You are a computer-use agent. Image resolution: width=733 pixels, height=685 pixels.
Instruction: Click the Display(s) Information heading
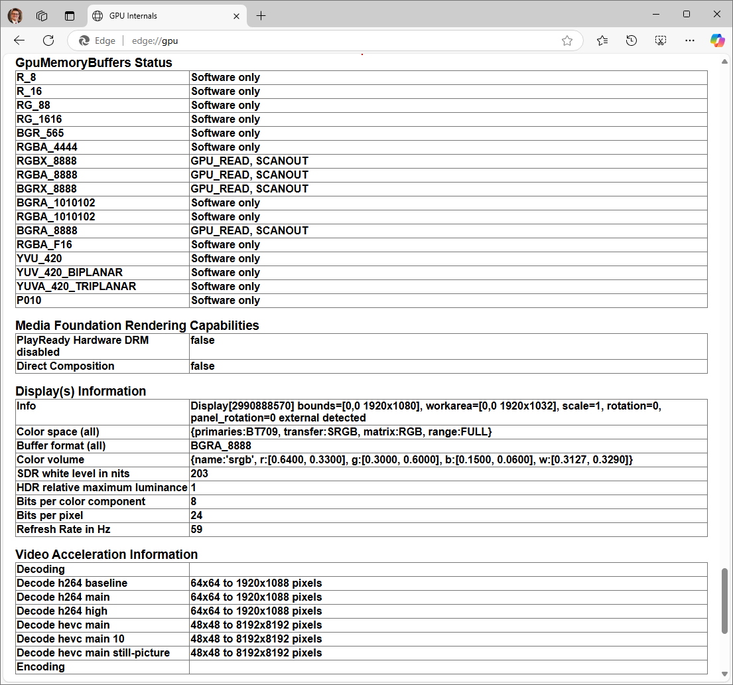pos(81,391)
